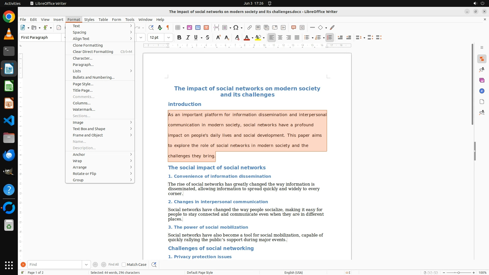The height and width of the screenshot is (275, 489).
Task: Toggle justified alignment
Action: (x=297, y=38)
